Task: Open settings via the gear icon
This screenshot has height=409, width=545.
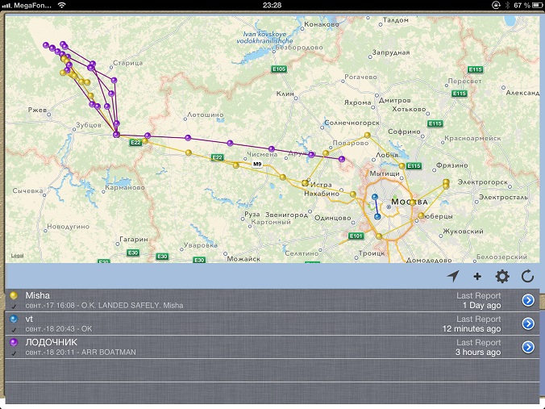Action: point(502,277)
